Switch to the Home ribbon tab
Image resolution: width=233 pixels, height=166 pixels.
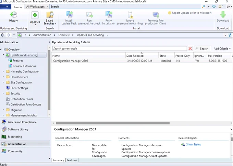point(18,7)
